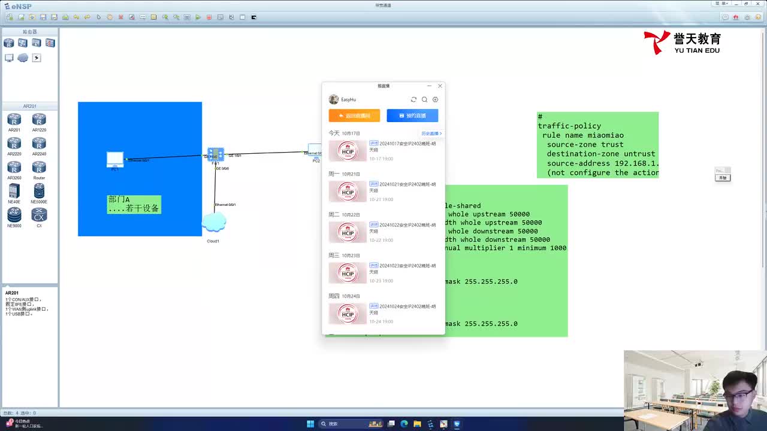Click the firewall FW1 node on topology
Viewport: 767px width, 431px height.
(x=216, y=154)
